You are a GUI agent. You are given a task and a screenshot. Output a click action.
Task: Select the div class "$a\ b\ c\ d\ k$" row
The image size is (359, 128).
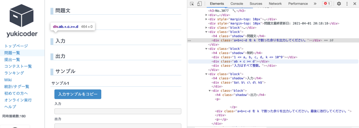pos(238,82)
